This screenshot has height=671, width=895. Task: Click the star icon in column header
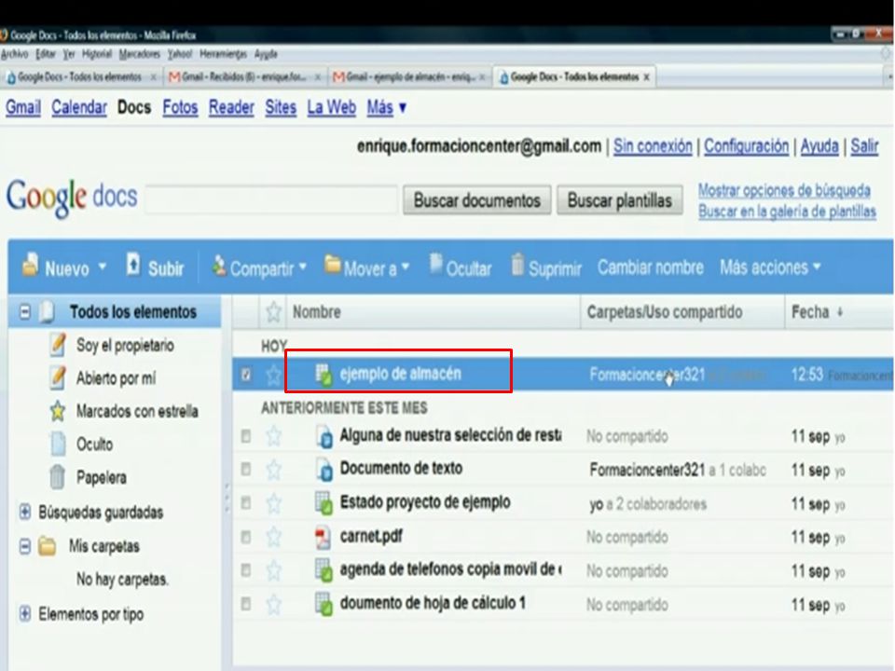273,311
